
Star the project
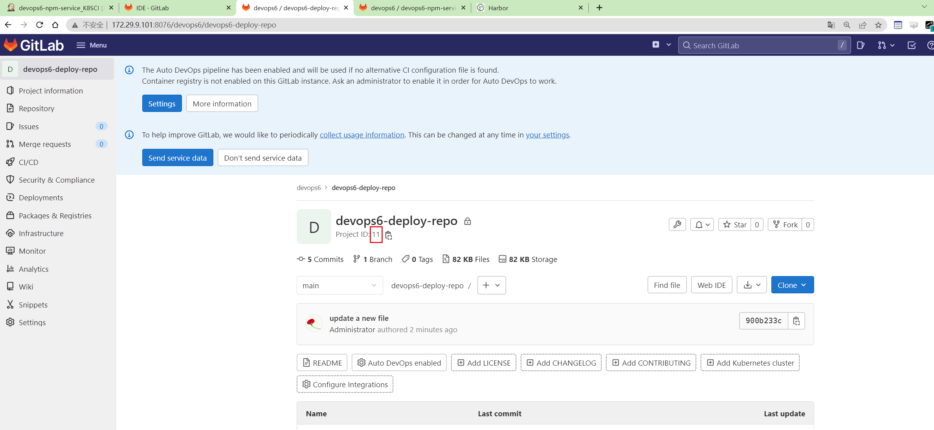pos(735,225)
